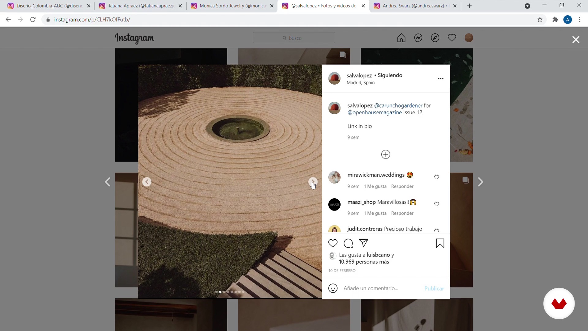
Task: Switch to Andrea Swarz tab
Action: [x=415, y=6]
